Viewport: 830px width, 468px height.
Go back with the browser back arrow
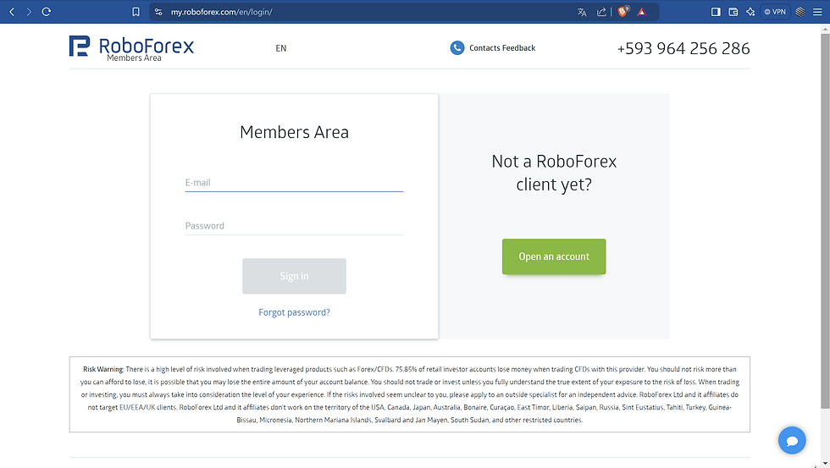pyautogui.click(x=12, y=12)
